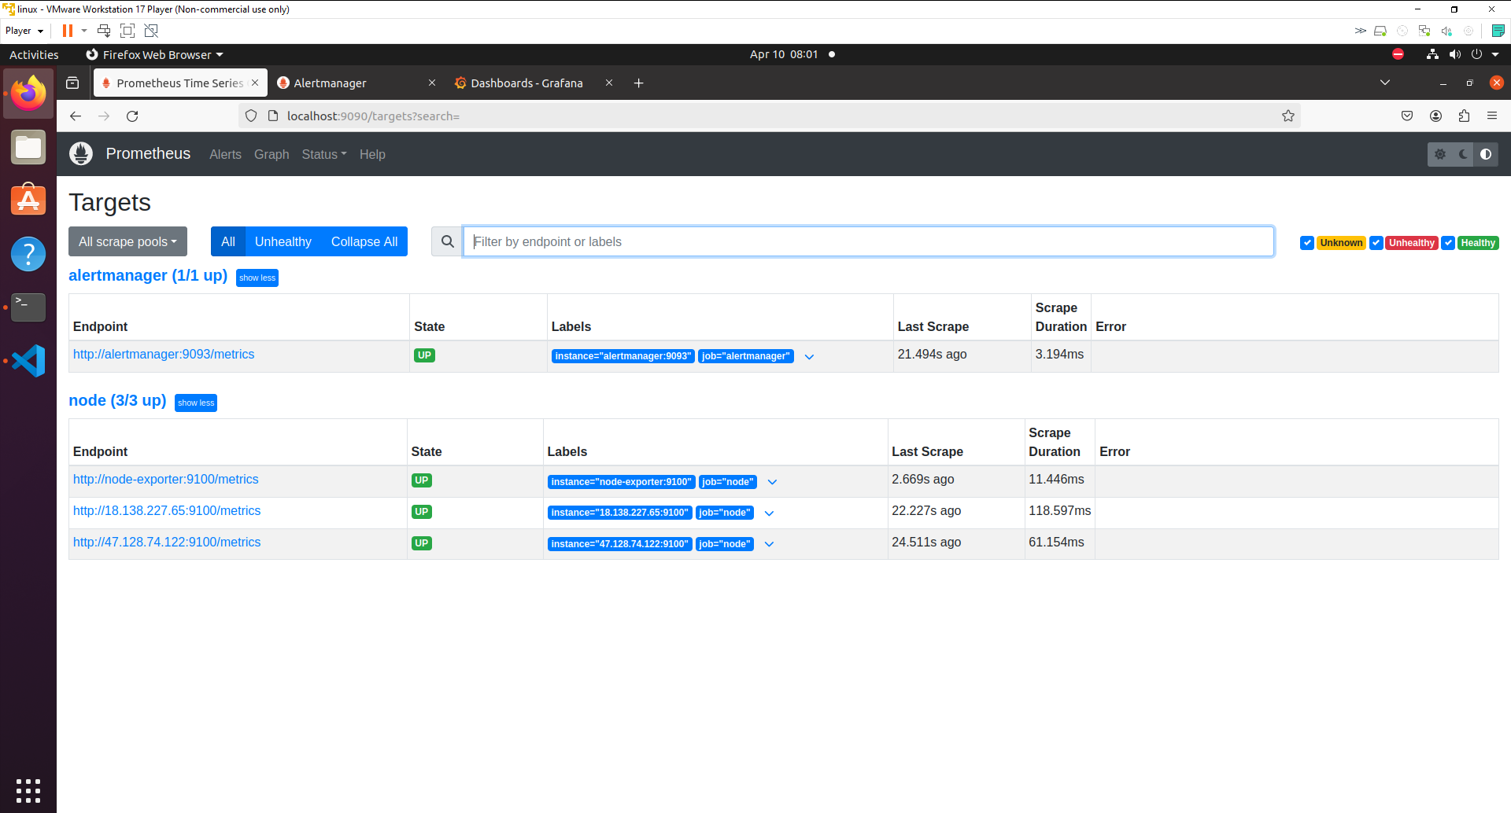Viewport: 1511px width, 813px height.
Task: Open the clock calendar Apr 10 08:01
Action: [784, 54]
